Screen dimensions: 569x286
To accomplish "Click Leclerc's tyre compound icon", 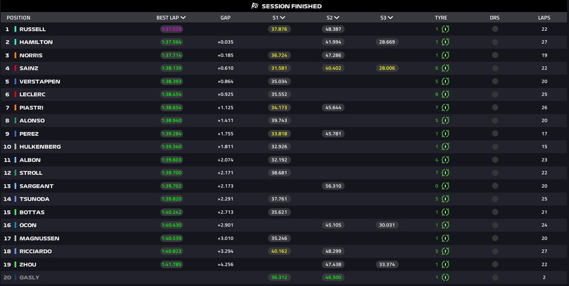I will click(x=445, y=94).
